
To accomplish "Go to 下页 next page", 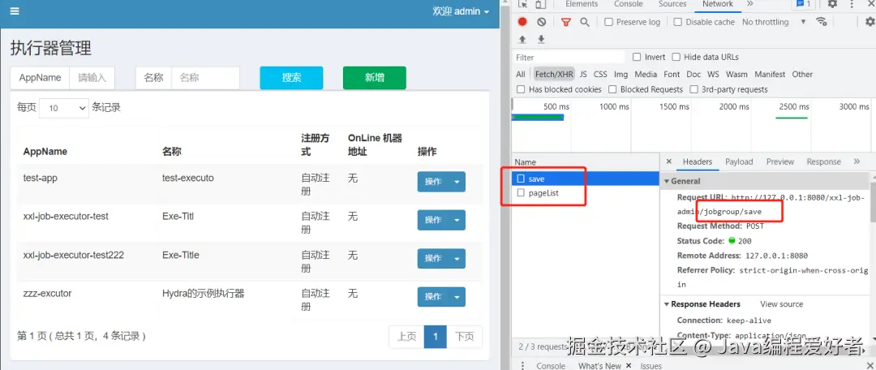I will tap(464, 337).
